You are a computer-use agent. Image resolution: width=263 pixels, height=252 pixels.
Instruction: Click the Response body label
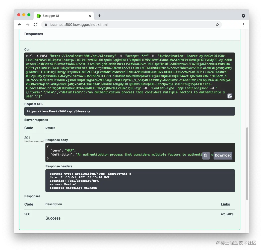[x=56, y=140]
